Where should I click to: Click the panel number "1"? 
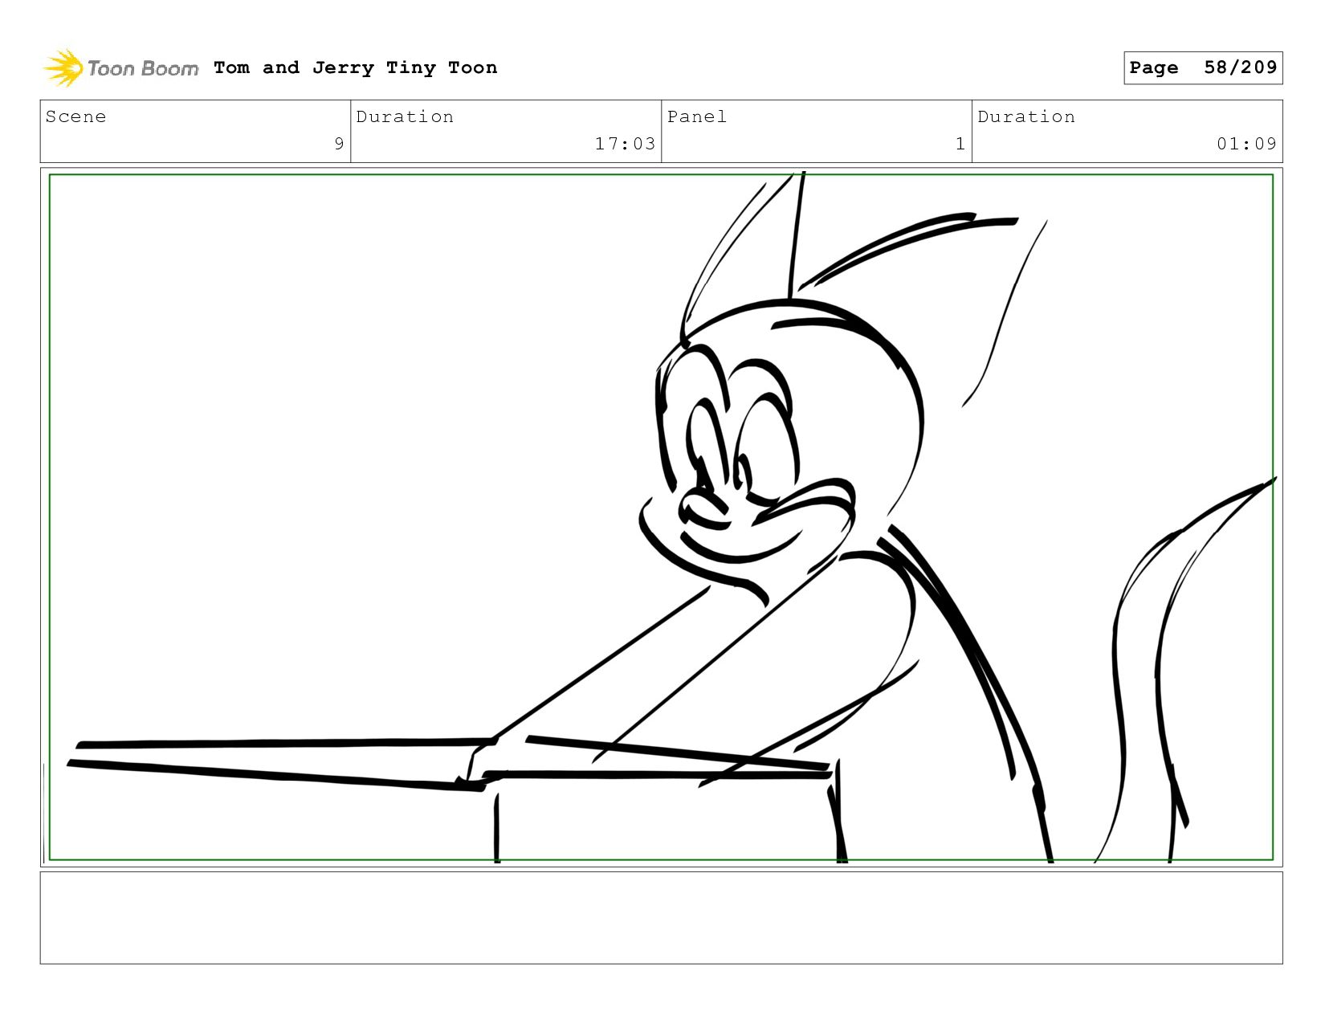(x=960, y=144)
